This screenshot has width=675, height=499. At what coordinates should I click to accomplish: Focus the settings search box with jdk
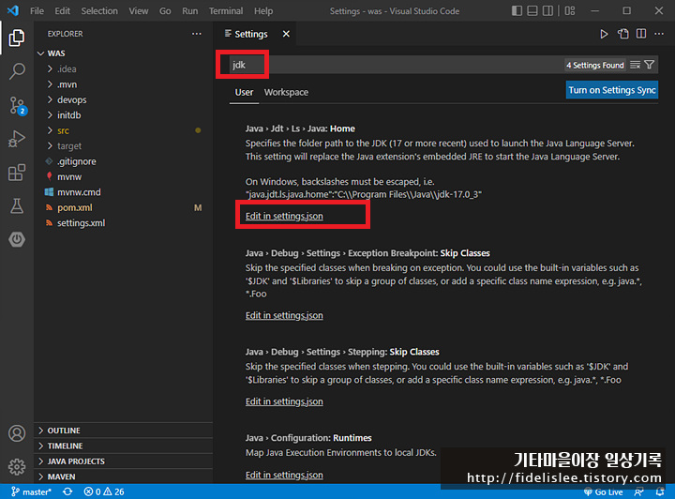(396, 65)
